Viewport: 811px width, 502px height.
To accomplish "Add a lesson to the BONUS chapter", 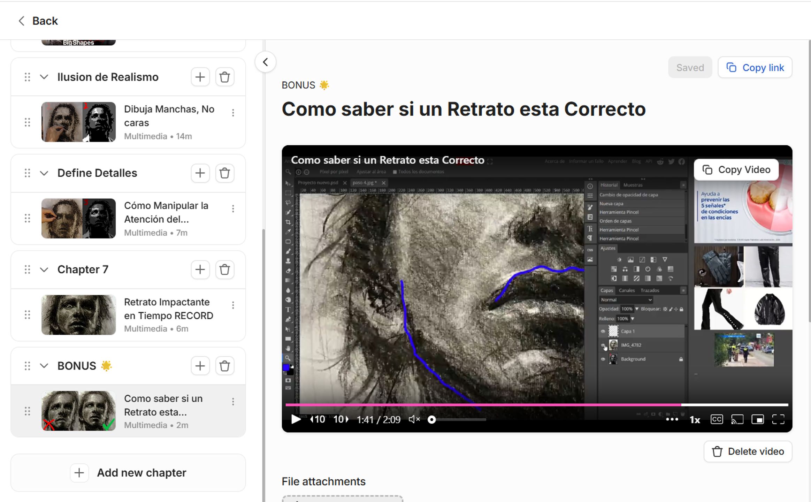I will [x=200, y=366].
